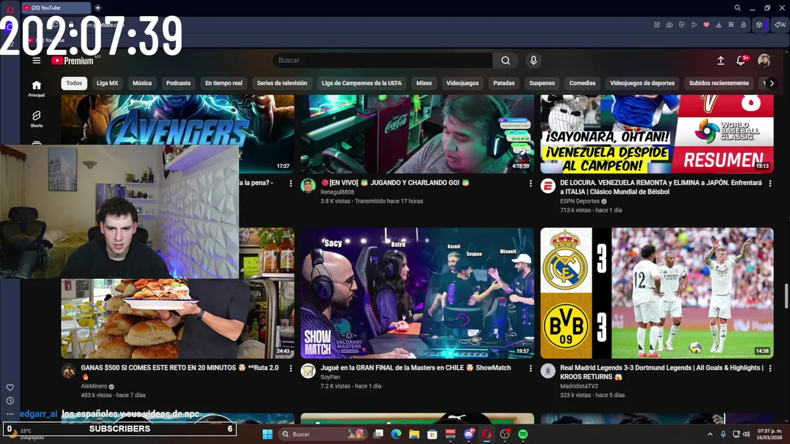The image size is (790, 444).
Task: Select the Subidos recientemente chip
Action: click(x=719, y=83)
